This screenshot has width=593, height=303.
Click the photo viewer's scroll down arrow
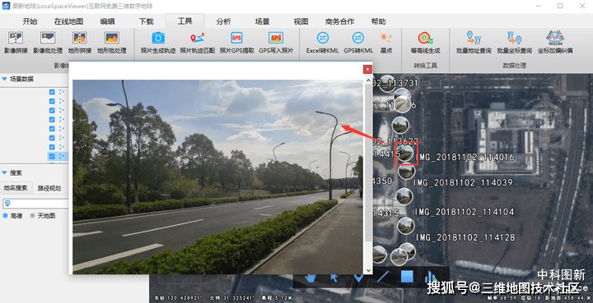(x=368, y=271)
